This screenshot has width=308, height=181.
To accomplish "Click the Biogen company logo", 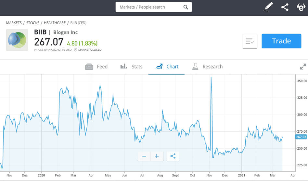I will click(17, 40).
